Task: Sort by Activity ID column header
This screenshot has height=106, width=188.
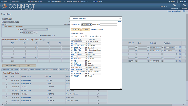Action: click(x=78, y=39)
